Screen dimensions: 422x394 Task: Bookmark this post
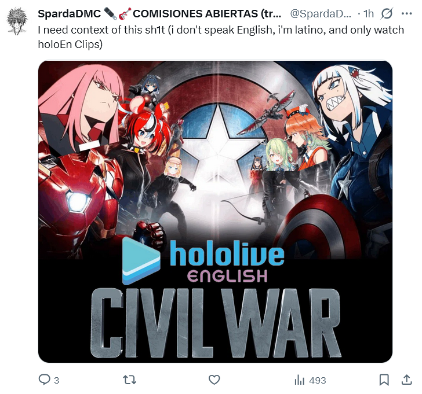(x=384, y=380)
